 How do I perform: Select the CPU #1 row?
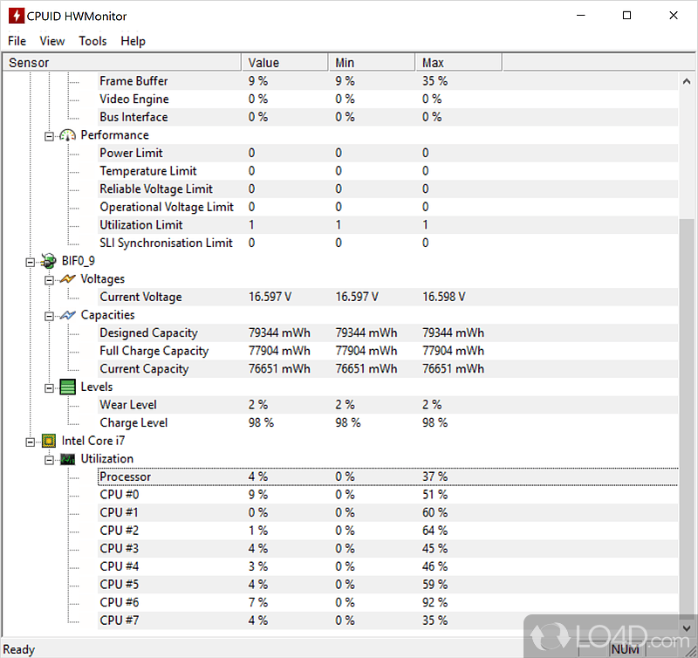[387, 513]
